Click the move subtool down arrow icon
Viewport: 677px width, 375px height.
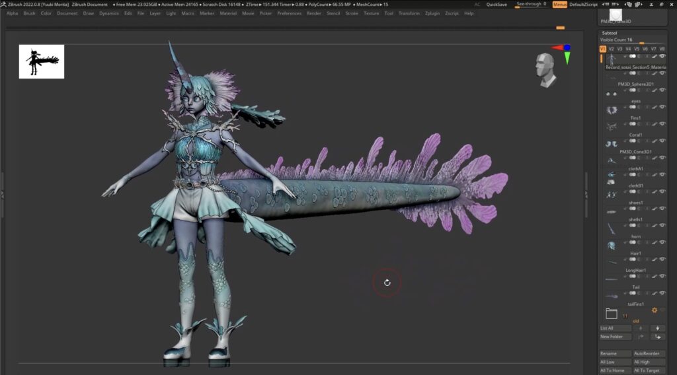[x=657, y=328]
